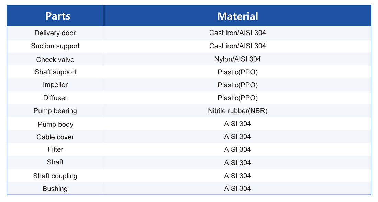
Task: Click the Material column header
Action: pyautogui.click(x=237, y=16)
